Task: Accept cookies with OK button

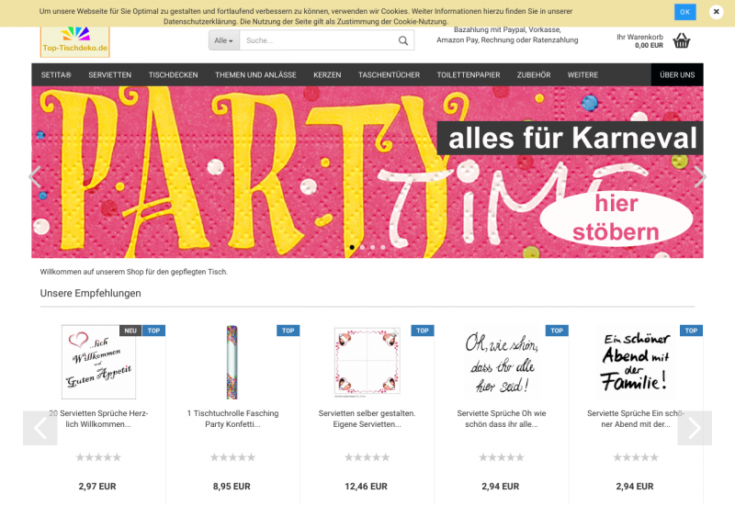Action: (x=684, y=12)
